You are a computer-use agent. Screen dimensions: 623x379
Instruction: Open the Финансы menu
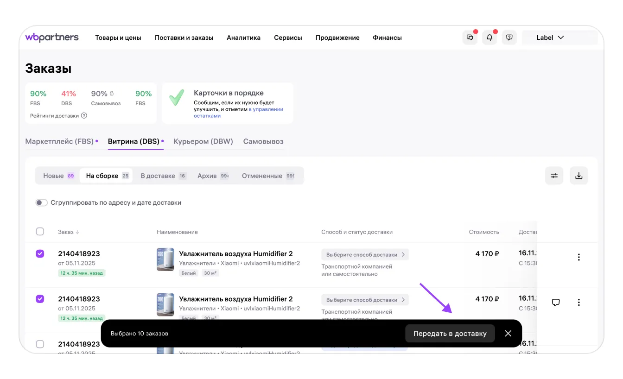(387, 38)
